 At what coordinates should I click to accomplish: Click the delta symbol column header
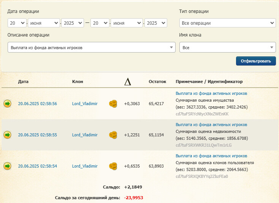tap(128, 82)
